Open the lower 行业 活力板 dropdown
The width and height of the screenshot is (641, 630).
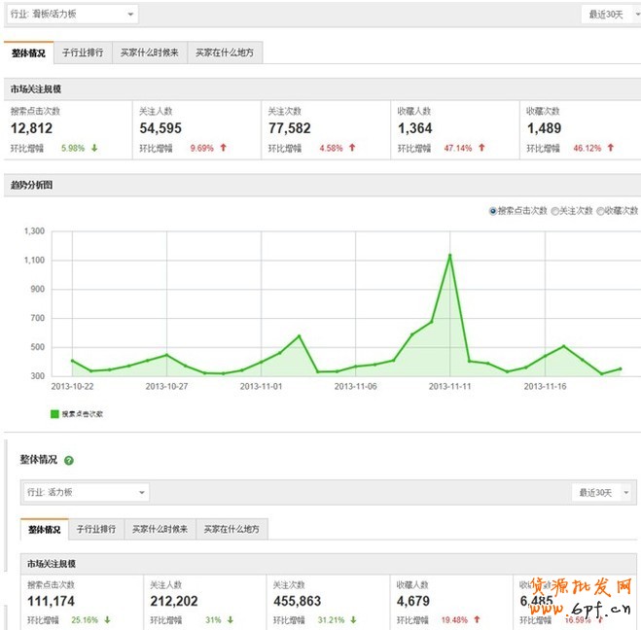pos(87,493)
